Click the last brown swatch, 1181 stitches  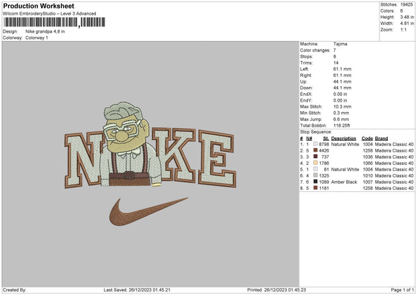click(316, 188)
